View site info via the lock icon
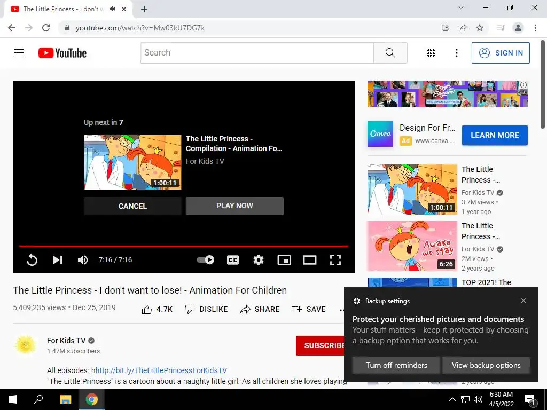Screen dimensions: 547x410 (67, 28)
